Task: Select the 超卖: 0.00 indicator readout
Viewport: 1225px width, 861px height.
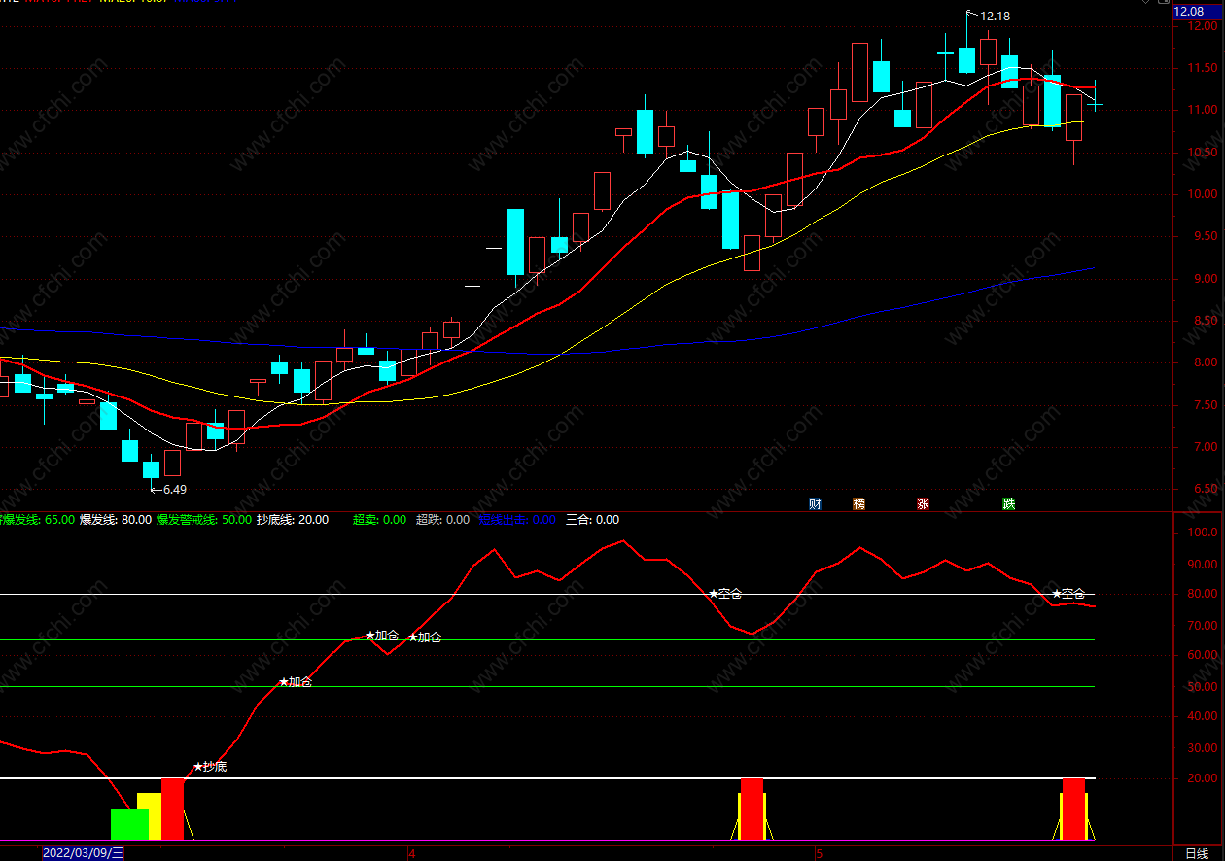Action: coord(379,520)
